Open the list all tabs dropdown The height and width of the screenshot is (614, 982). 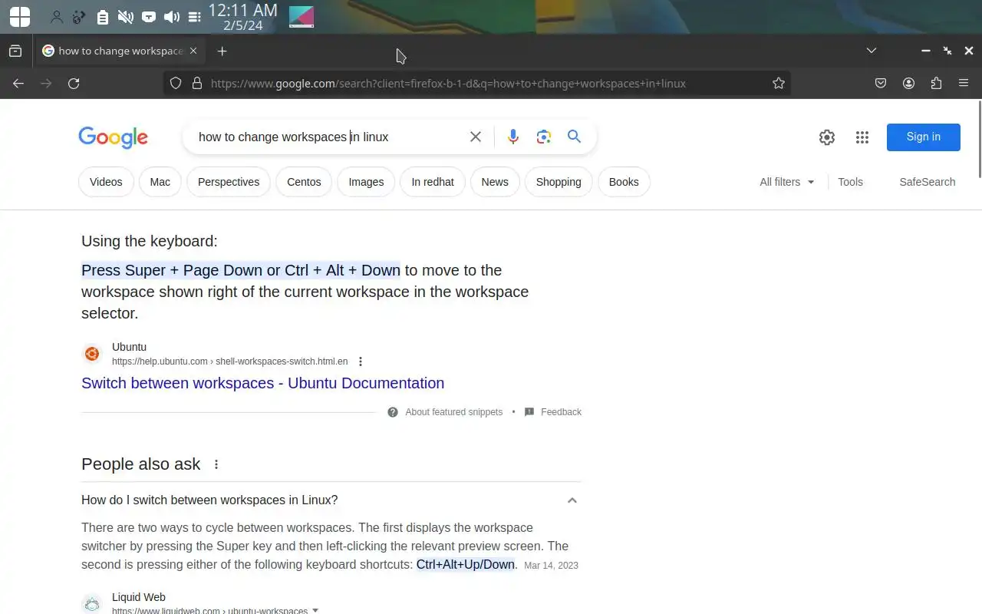click(x=872, y=51)
